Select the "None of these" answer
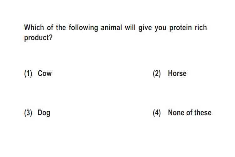The image size is (235, 157). point(190,113)
